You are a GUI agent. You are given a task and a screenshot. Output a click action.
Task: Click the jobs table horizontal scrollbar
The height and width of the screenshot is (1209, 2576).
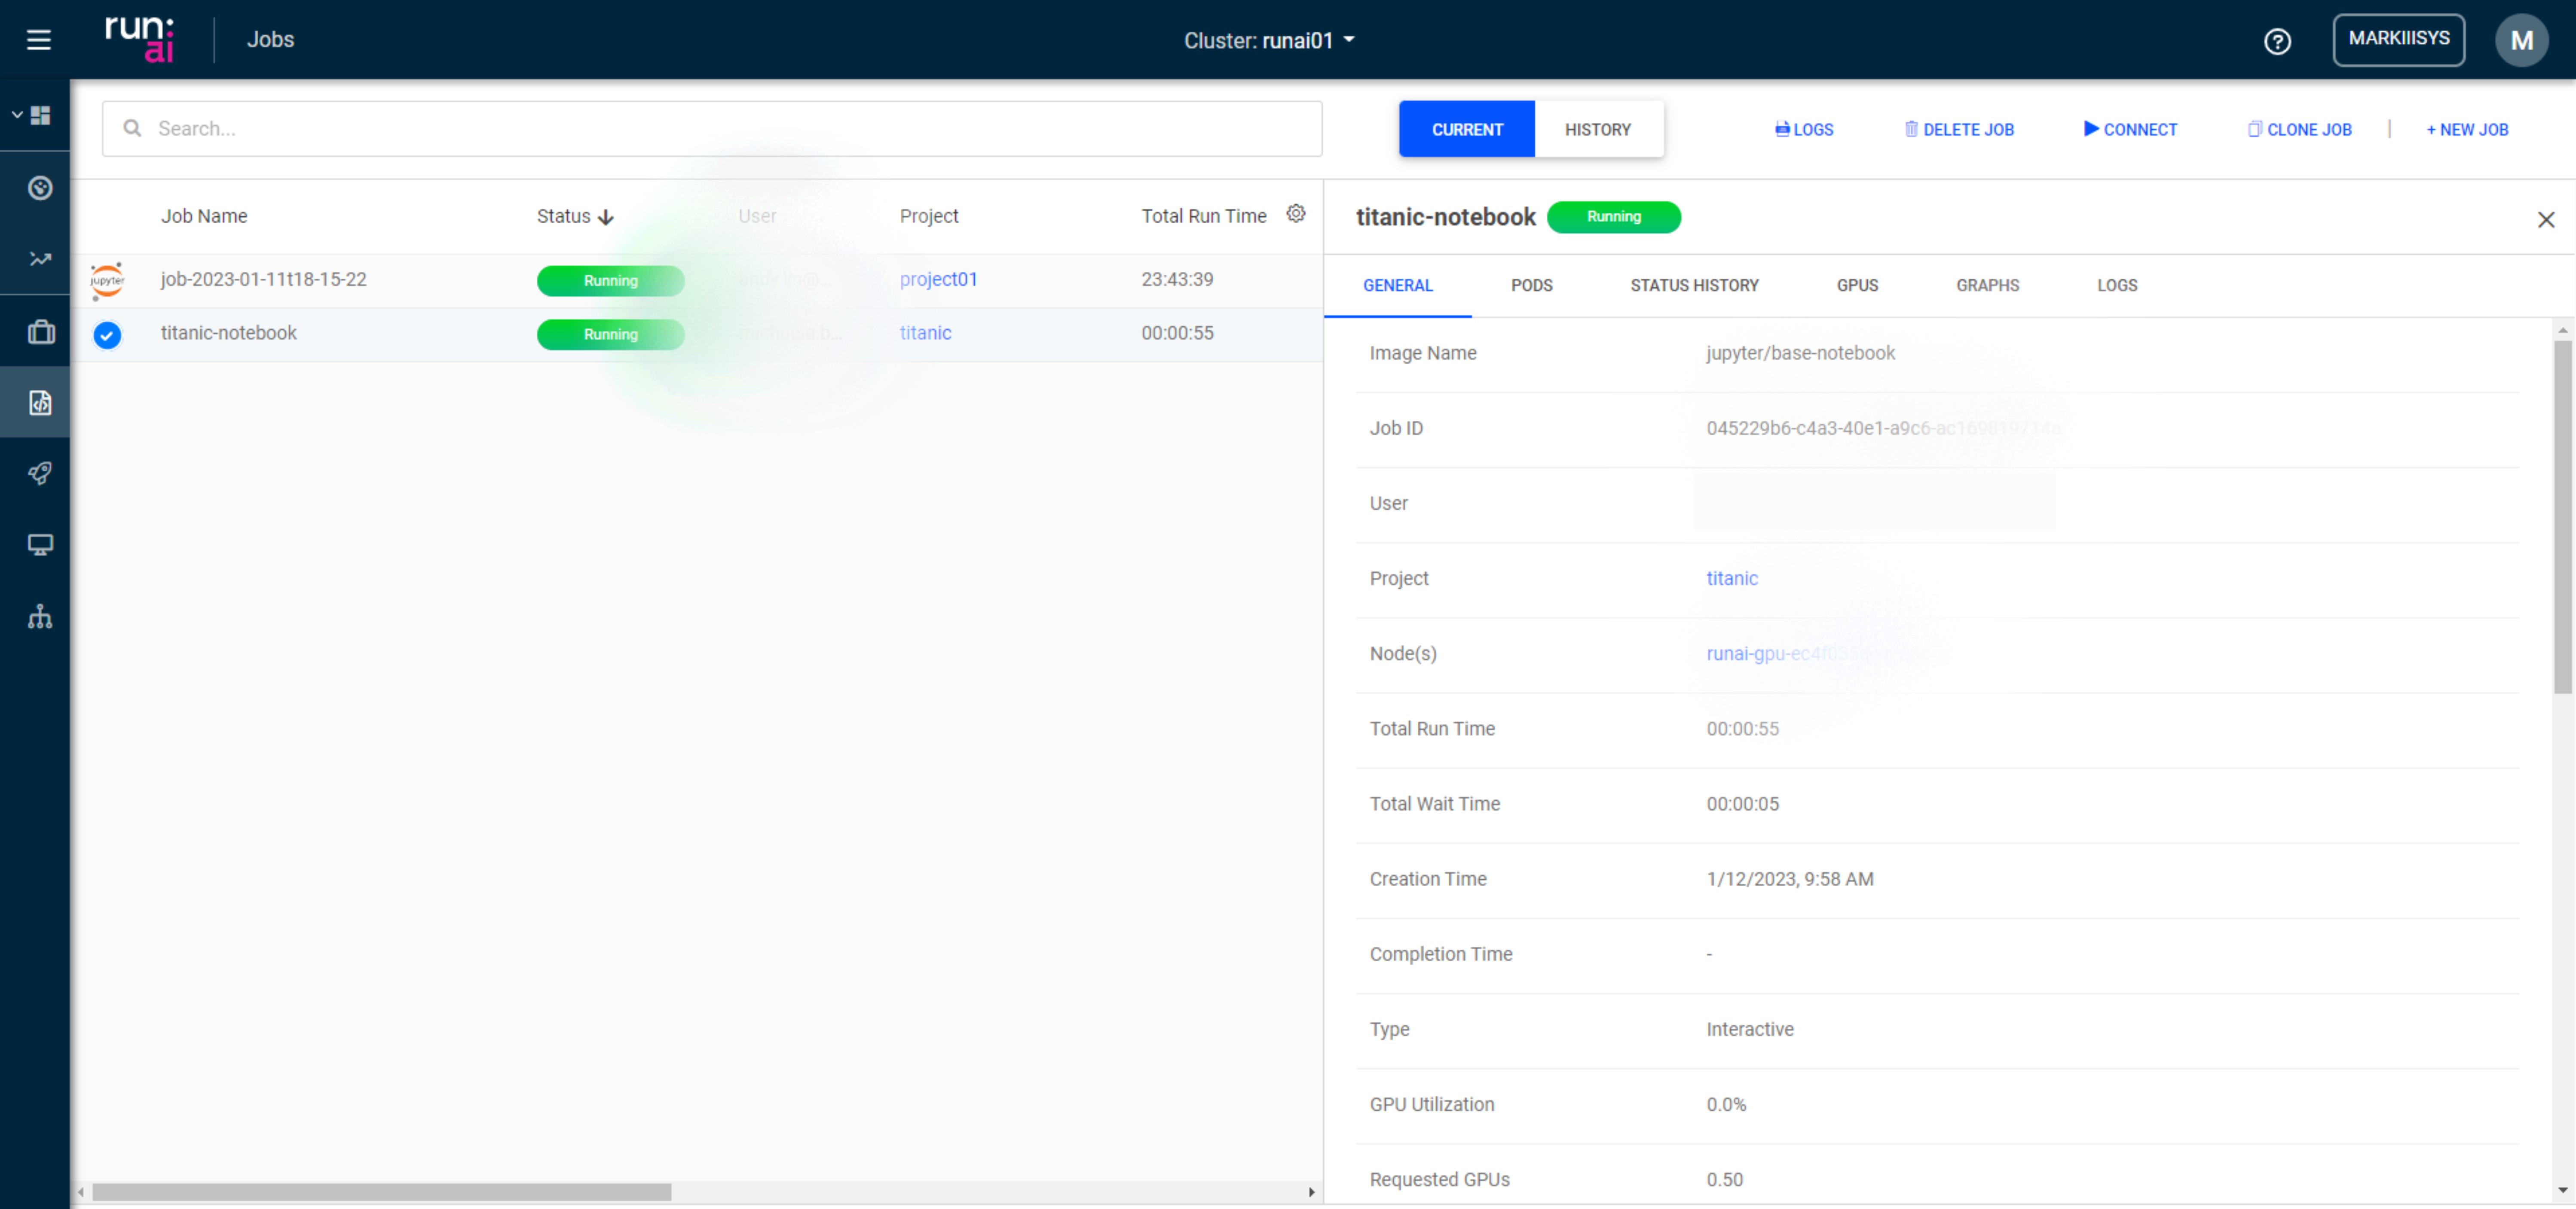(381, 1192)
